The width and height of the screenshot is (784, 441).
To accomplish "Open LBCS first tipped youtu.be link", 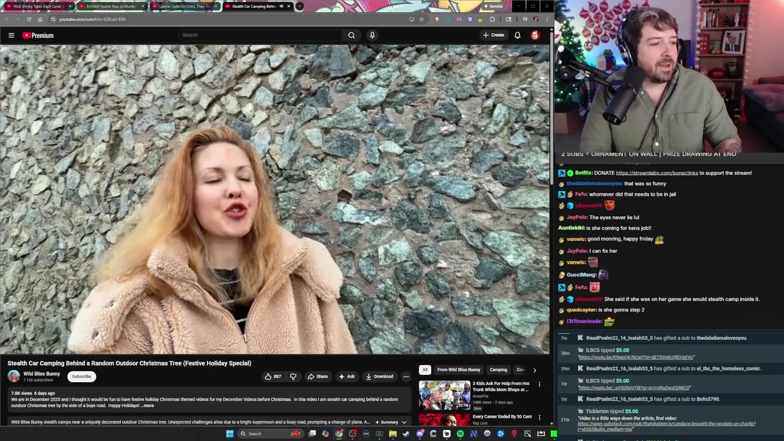I will click(x=636, y=358).
